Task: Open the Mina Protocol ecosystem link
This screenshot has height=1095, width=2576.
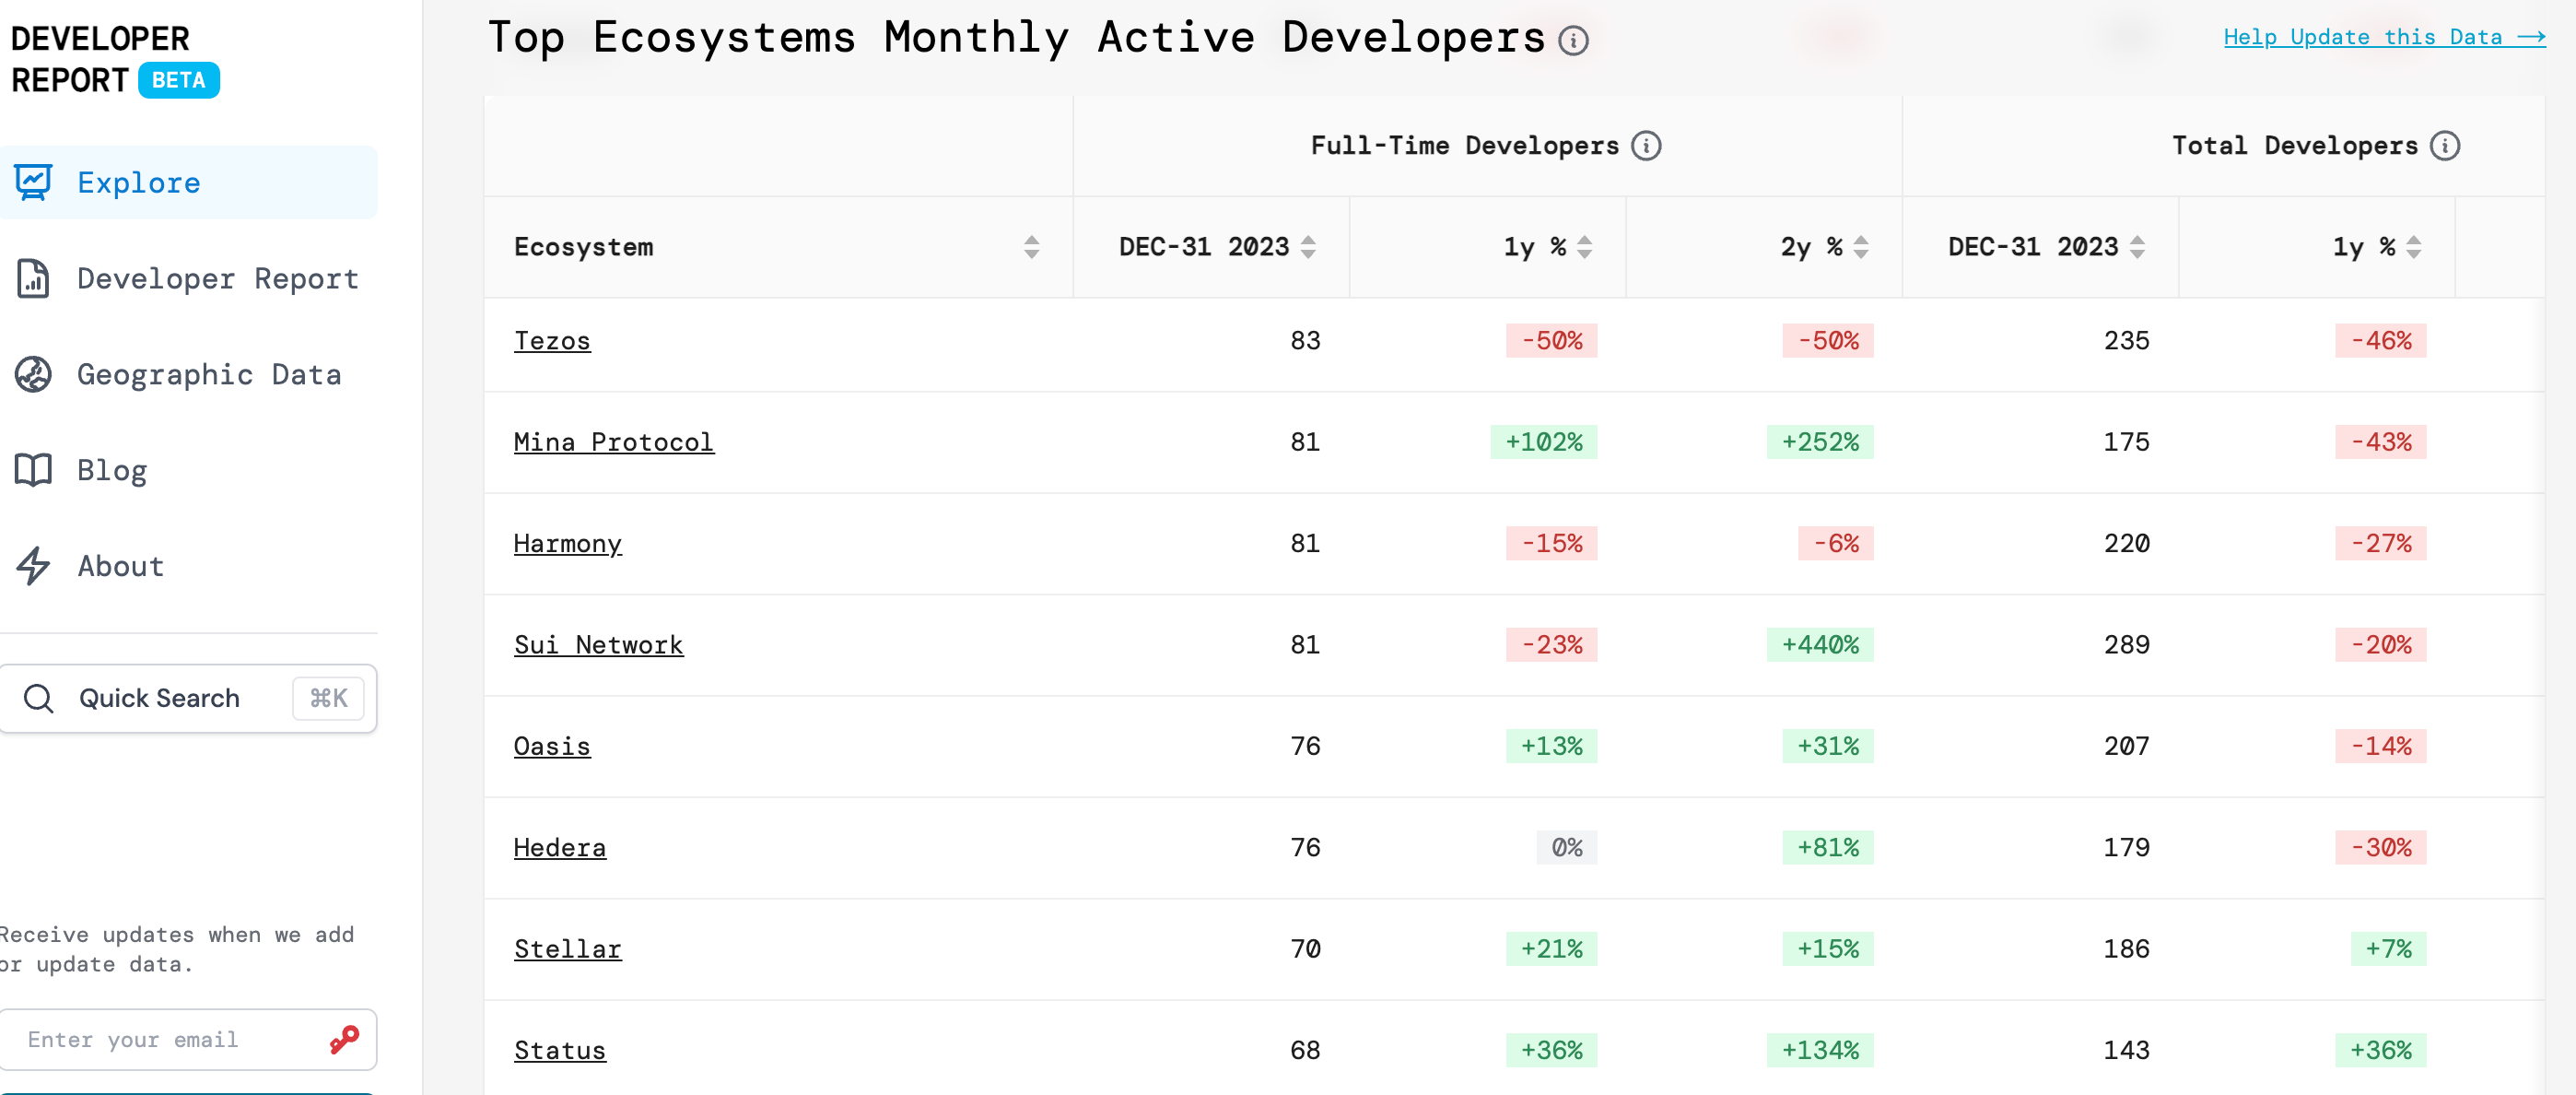Action: point(613,442)
